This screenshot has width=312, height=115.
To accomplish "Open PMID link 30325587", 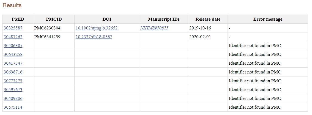I will coord(13,28).
